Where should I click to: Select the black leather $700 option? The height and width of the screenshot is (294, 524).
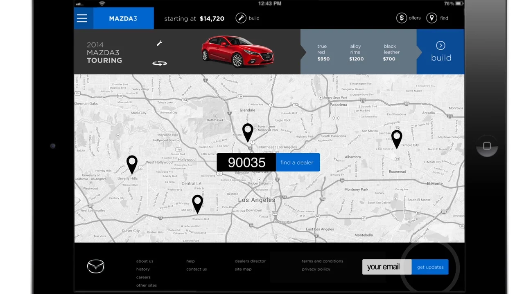[x=391, y=52]
